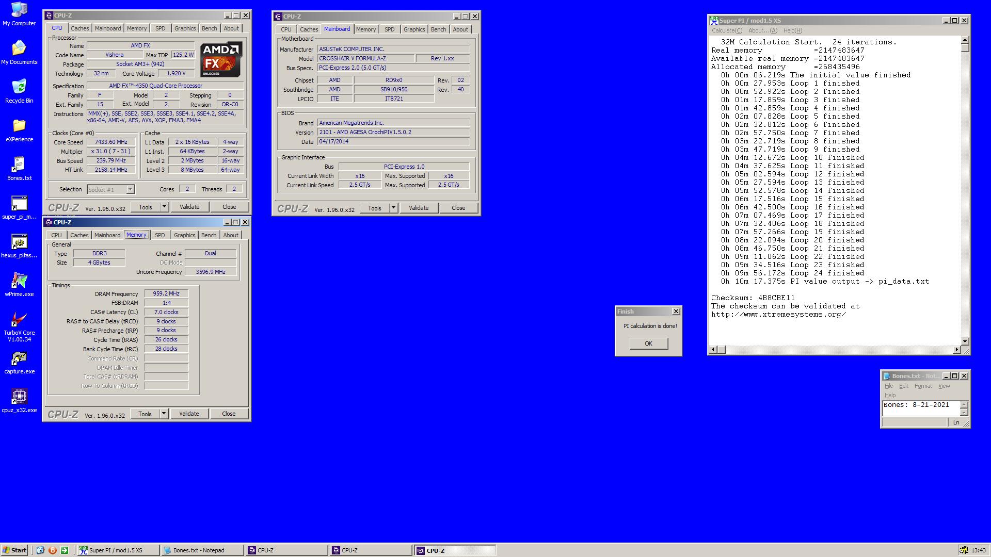Switch to Bones.txt - Notepad taskbar button

(x=202, y=550)
